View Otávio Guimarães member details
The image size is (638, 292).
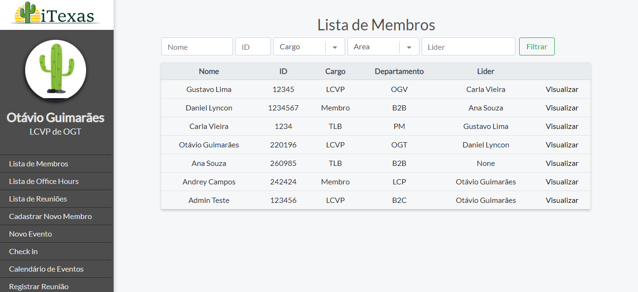(x=562, y=145)
